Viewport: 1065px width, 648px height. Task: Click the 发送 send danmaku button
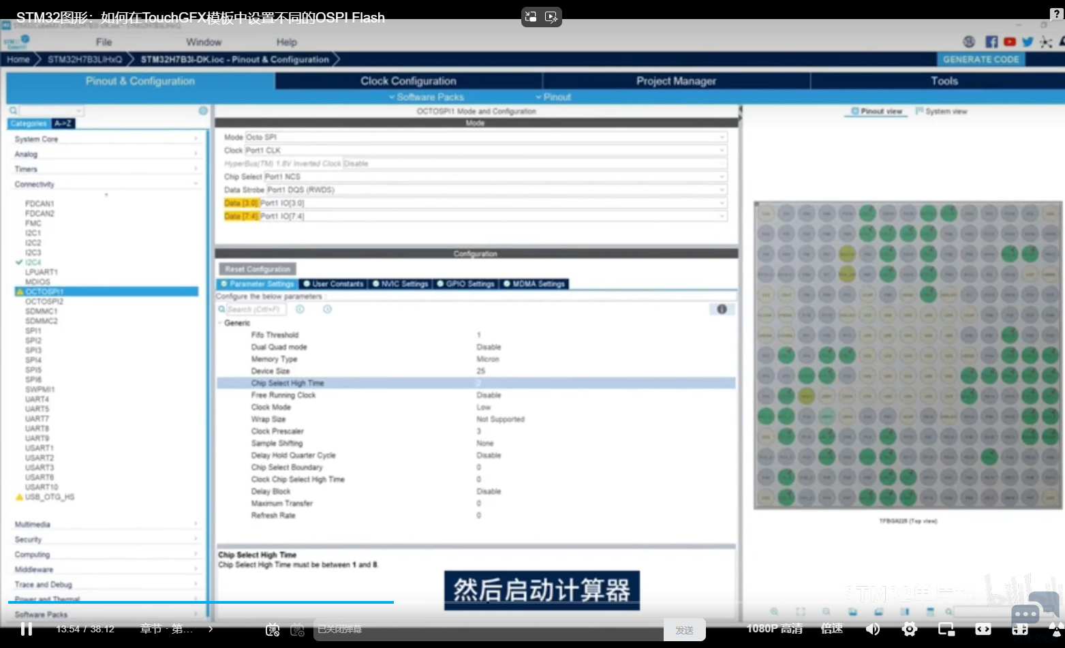pos(685,630)
